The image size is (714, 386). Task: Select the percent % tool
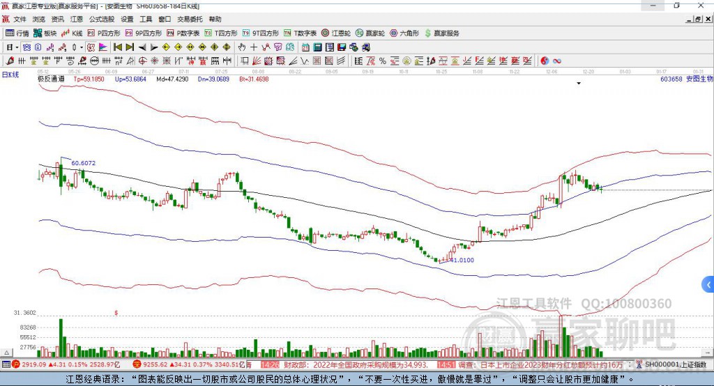(x=383, y=61)
